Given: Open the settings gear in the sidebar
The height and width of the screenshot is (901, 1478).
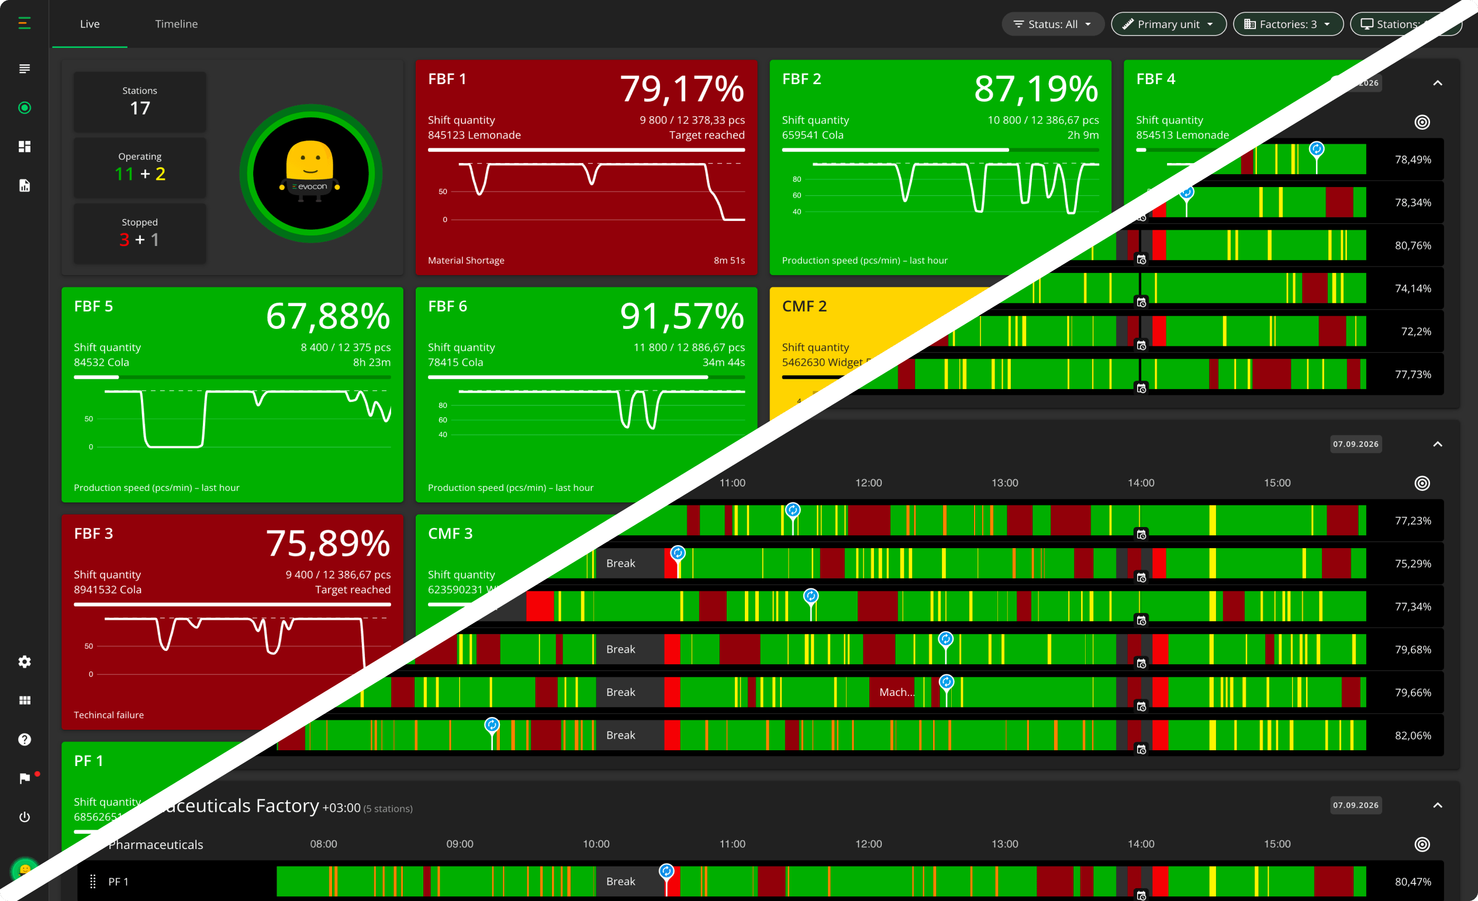Looking at the screenshot, I should coord(25,662).
